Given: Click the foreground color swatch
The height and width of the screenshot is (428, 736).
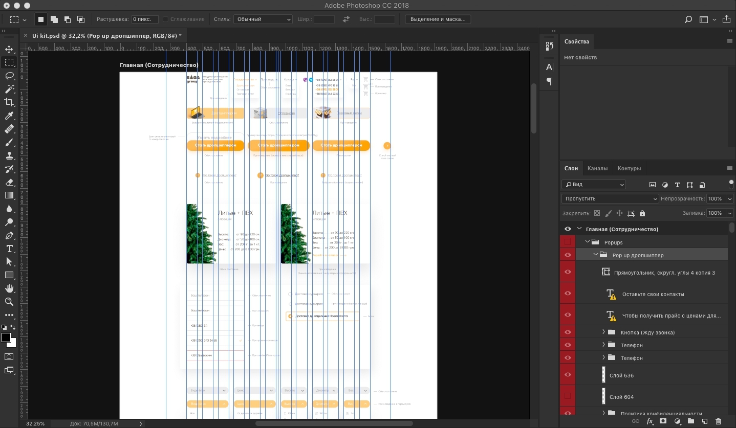Looking at the screenshot, I should click(x=6, y=337).
